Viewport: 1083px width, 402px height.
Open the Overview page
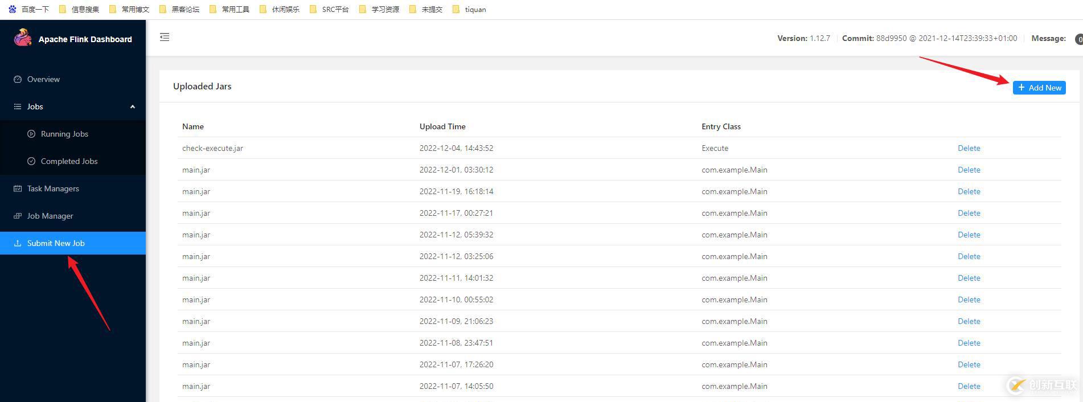73,79
